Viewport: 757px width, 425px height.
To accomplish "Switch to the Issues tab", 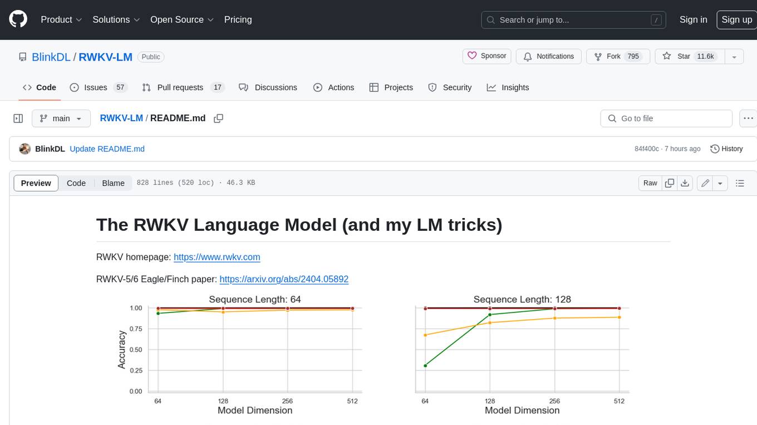I will click(99, 87).
